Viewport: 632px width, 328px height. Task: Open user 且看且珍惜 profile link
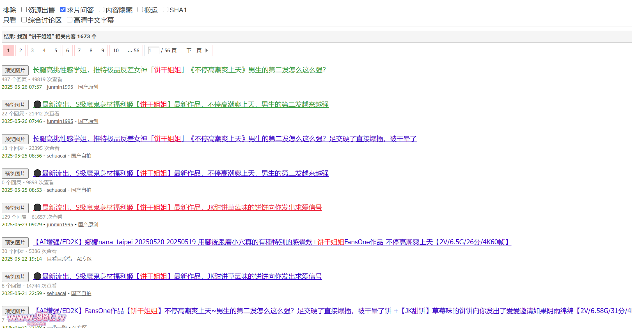[59, 259]
